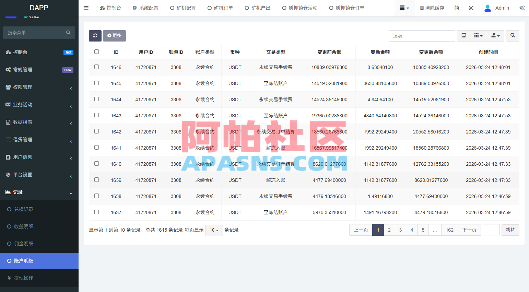Click the yen icon next to 提现操作
Viewport: 529px width, 292px height.
click(9, 278)
